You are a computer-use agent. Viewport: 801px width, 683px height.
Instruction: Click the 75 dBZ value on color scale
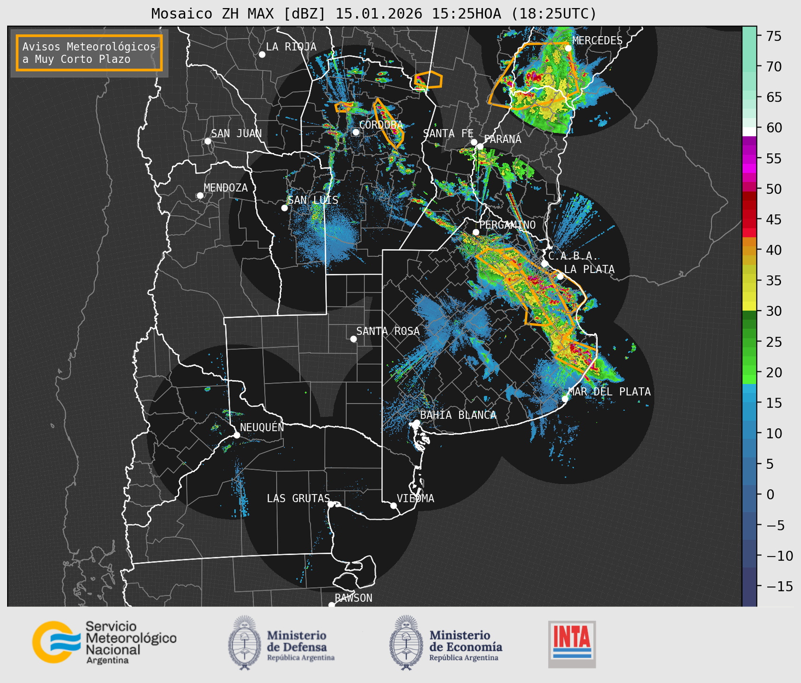pyautogui.click(x=773, y=36)
